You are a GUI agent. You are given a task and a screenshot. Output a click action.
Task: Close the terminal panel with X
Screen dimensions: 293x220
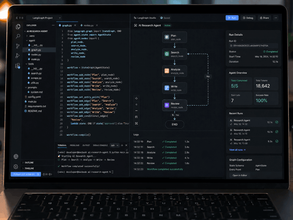126,145
